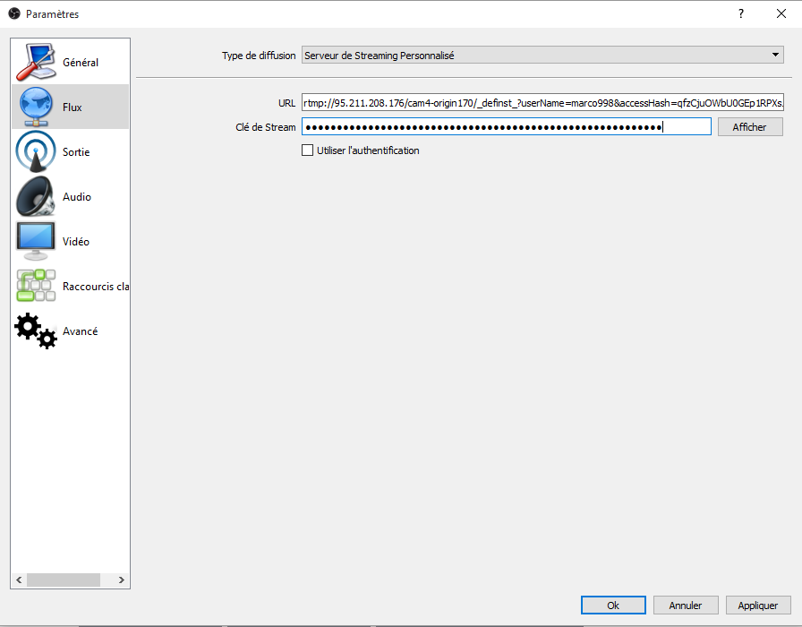Screen dimensions: 802x627
Task: Confirm settings with the Ok button
Action: coord(613,606)
